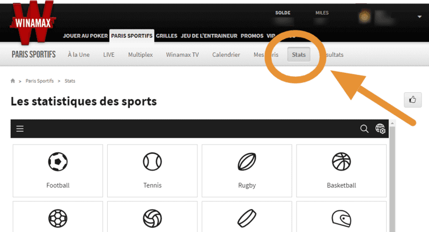Open the hamburger menu in stats widget
Viewport: 429px width, 232px height.
point(20,129)
